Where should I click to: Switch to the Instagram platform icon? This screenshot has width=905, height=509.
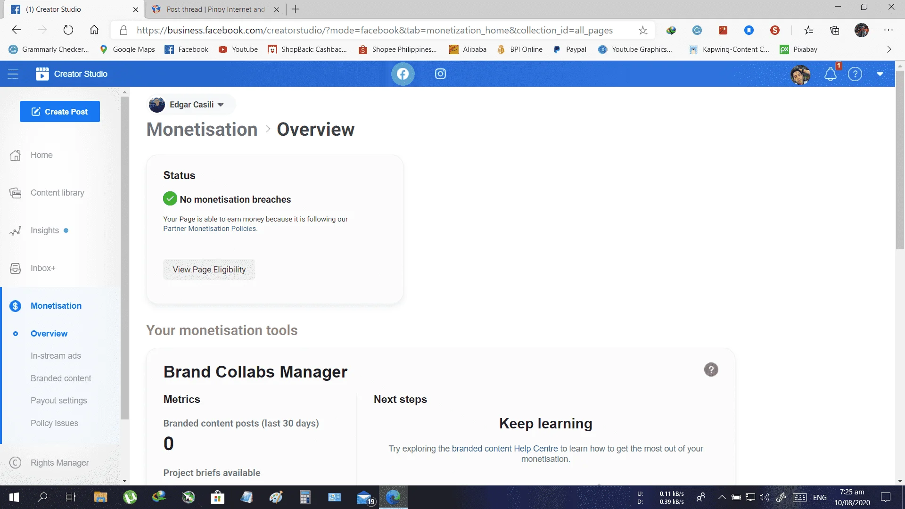(440, 74)
